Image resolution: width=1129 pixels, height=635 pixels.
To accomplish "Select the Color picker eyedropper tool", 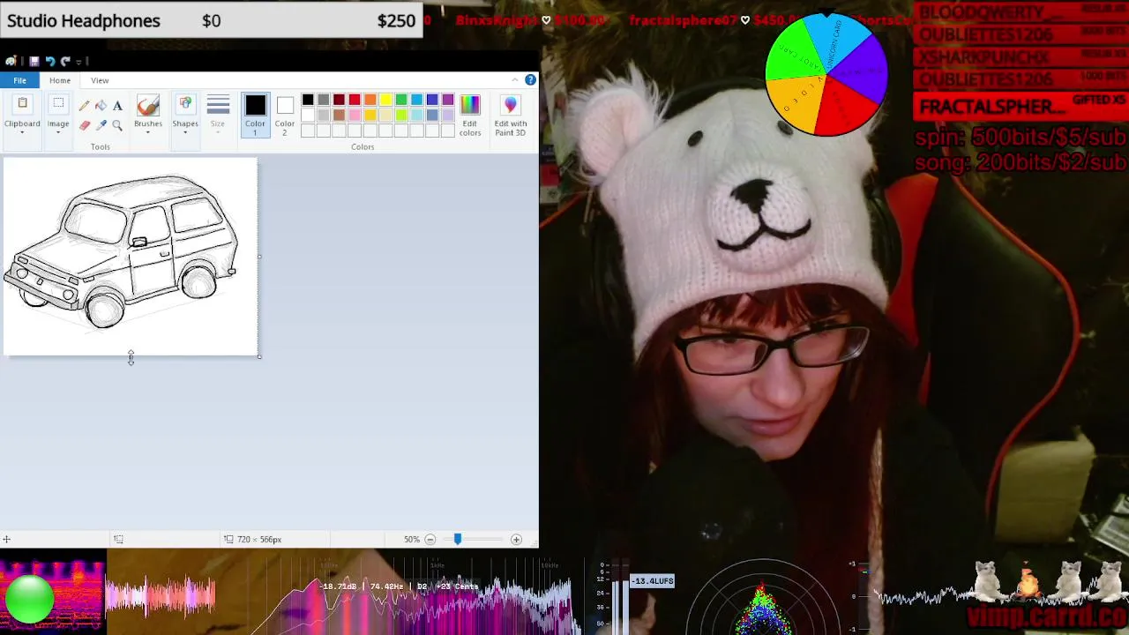I will (101, 125).
